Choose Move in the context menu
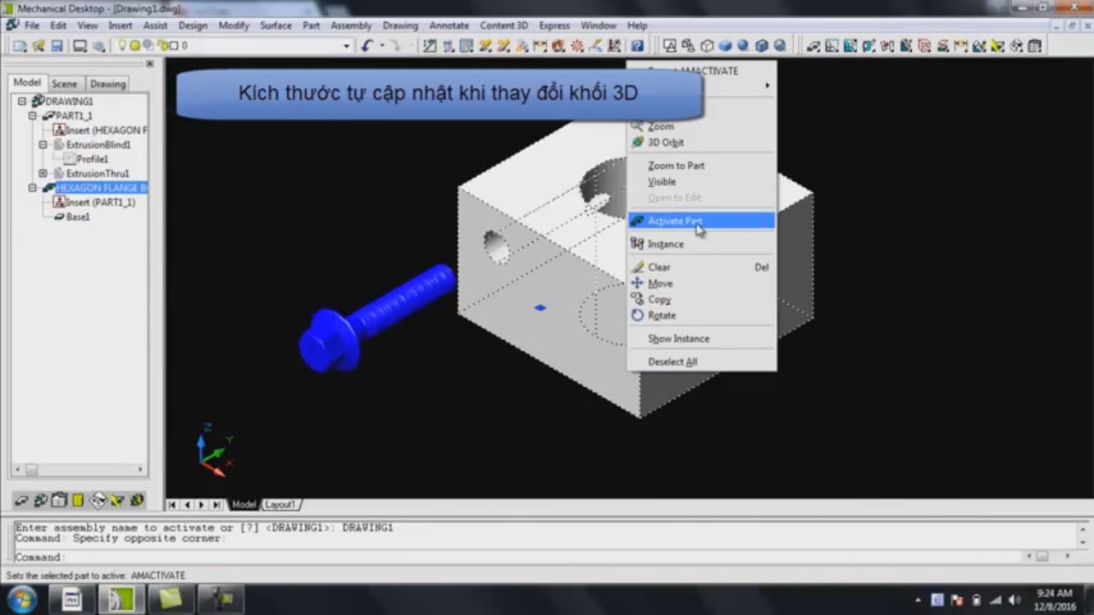 (x=661, y=284)
